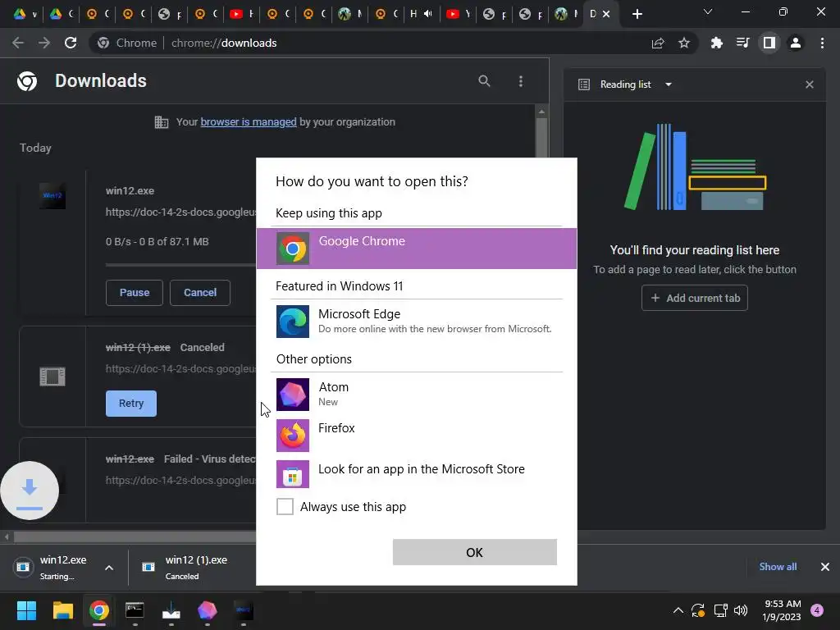The width and height of the screenshot is (840, 630).
Task: Share this page icon in address bar
Action: 658,43
